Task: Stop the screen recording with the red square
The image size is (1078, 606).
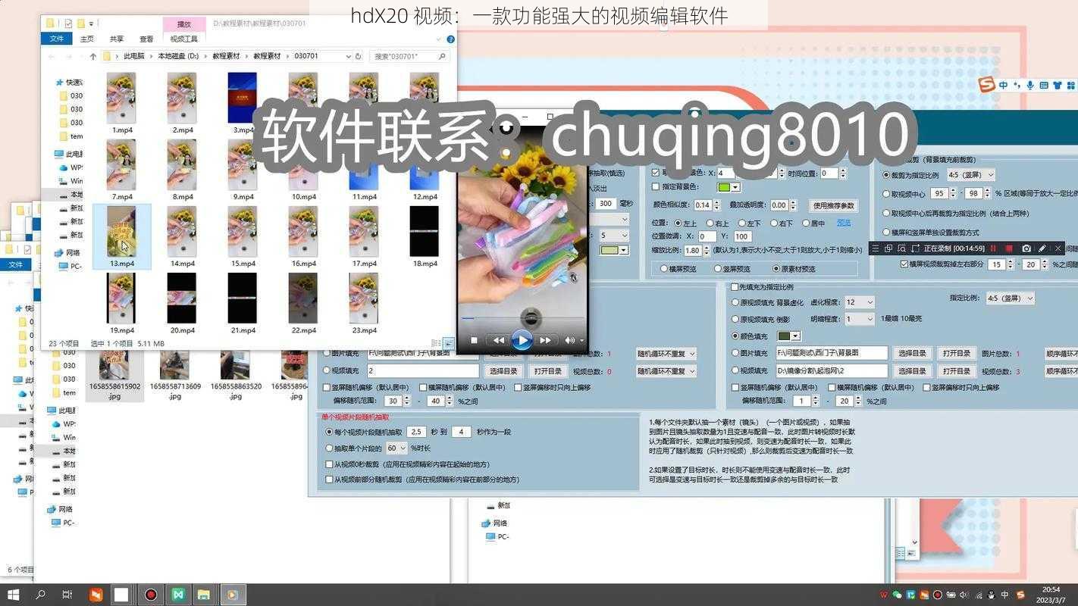Action: coord(1009,248)
